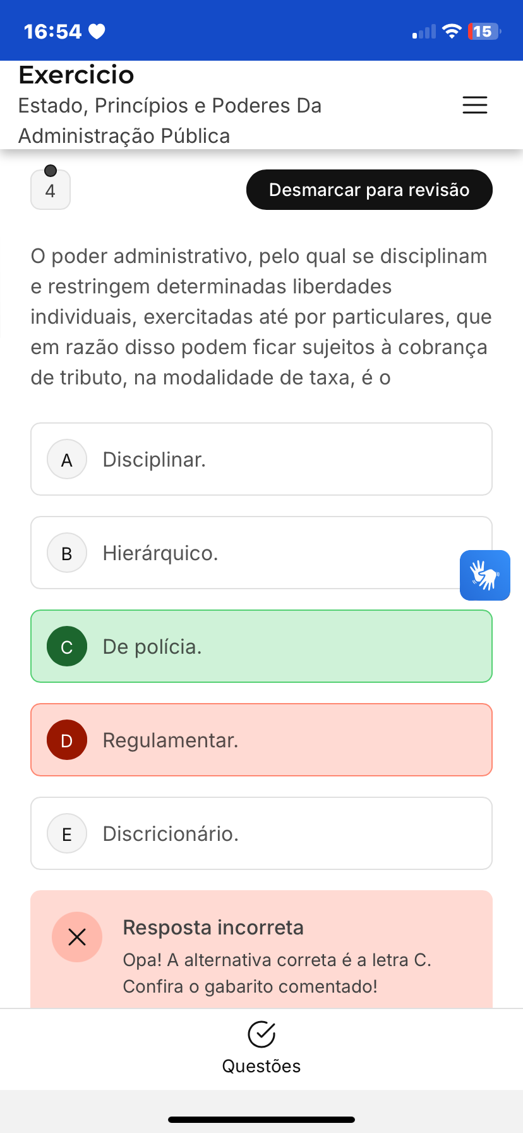
Task: Select option E circle for Discricionário
Action: [67, 834]
